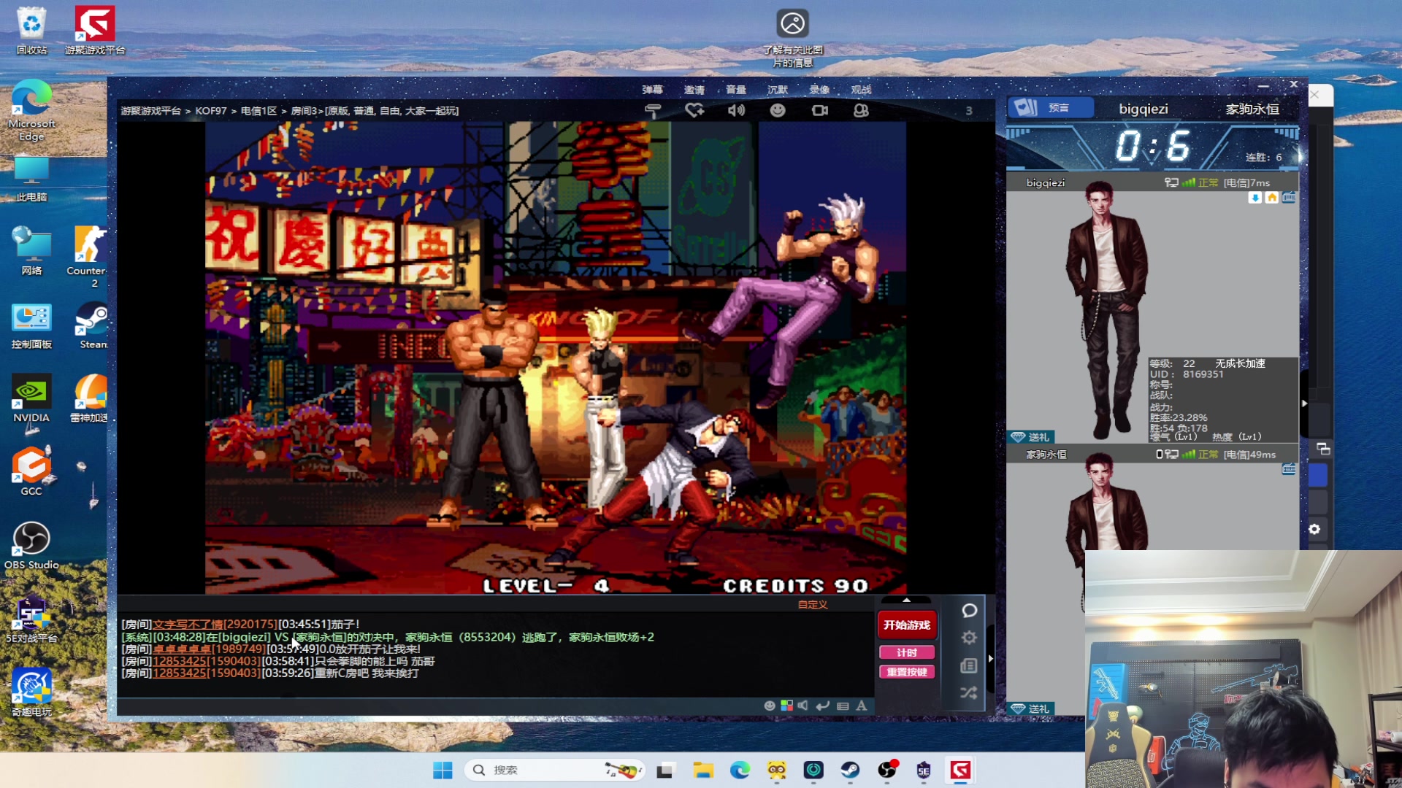The width and height of the screenshot is (1402, 788).
Task: Start 录像 recording via camera icon
Action: pos(820,110)
